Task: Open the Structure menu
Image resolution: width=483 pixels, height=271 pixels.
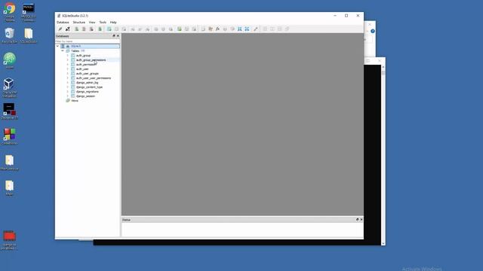Action: pos(78,23)
